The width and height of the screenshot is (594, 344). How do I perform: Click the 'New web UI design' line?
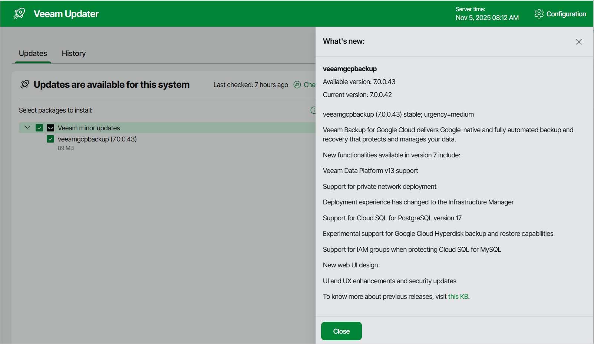point(350,265)
